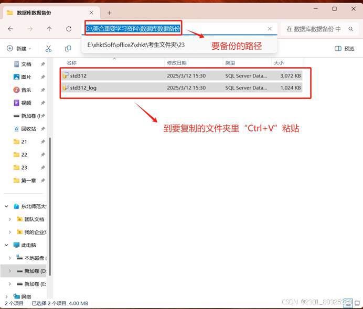
Task: Choose the E:\xhktSoft path suggestion
Action: click(136, 45)
